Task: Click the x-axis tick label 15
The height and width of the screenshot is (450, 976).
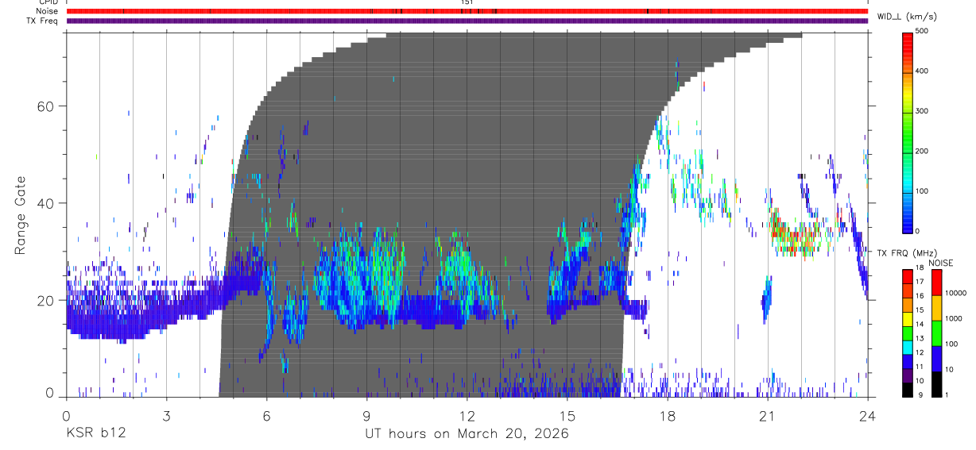Action: (x=567, y=415)
